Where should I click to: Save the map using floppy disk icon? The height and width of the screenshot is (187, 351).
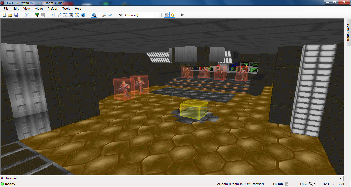point(16,15)
